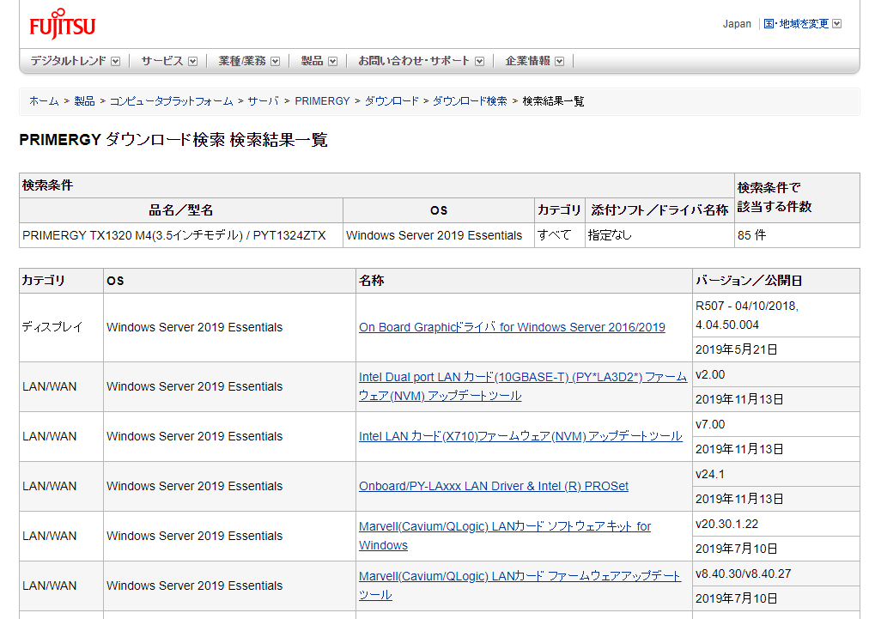Click the 名称 column header
Viewport: 875px width, 619px height.
point(524,281)
